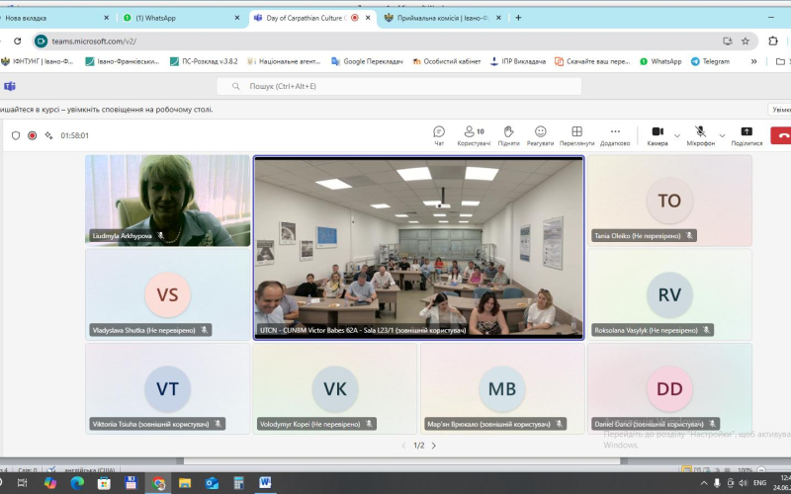The image size is (791, 494).
Task: Toggle the camera on or off
Action: pos(658,135)
